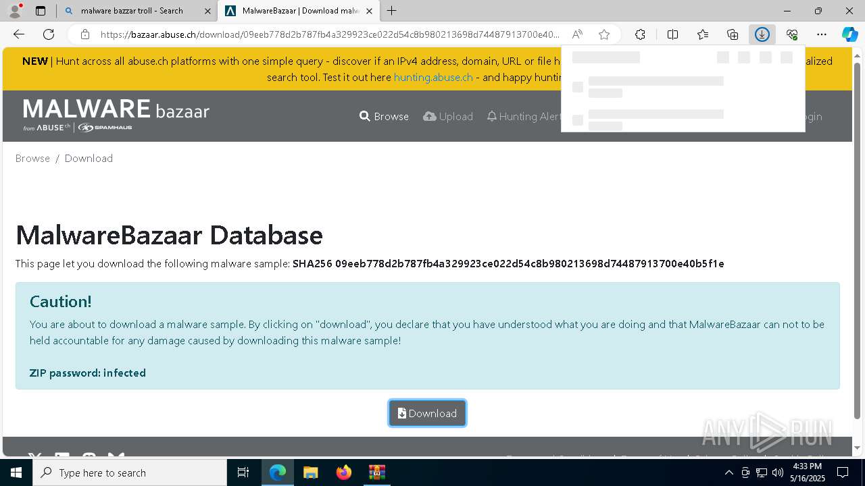
Task: Open the Extensions puzzle icon
Action: pyautogui.click(x=640, y=34)
